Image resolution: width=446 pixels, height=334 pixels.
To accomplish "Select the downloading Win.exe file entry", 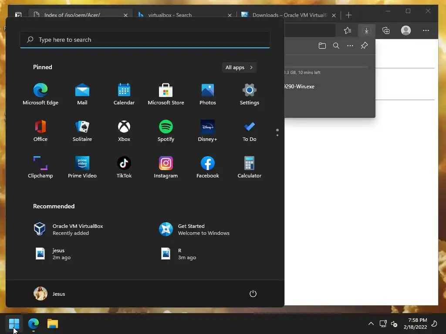I will (x=300, y=87).
